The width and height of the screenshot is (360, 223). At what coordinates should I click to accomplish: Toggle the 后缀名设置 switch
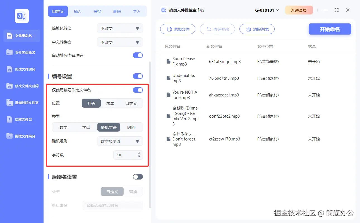coord(138,177)
